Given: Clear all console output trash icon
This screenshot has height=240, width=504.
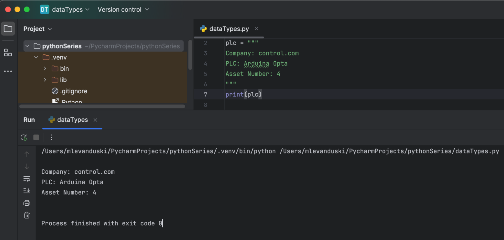Looking at the screenshot, I should (27, 215).
